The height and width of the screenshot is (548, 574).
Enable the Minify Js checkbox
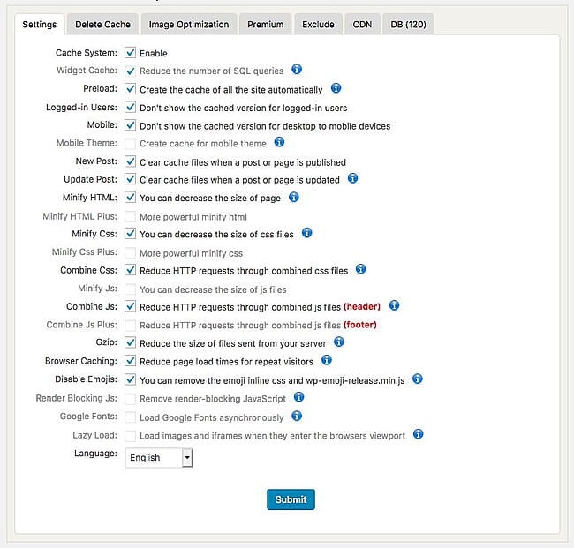(x=130, y=289)
